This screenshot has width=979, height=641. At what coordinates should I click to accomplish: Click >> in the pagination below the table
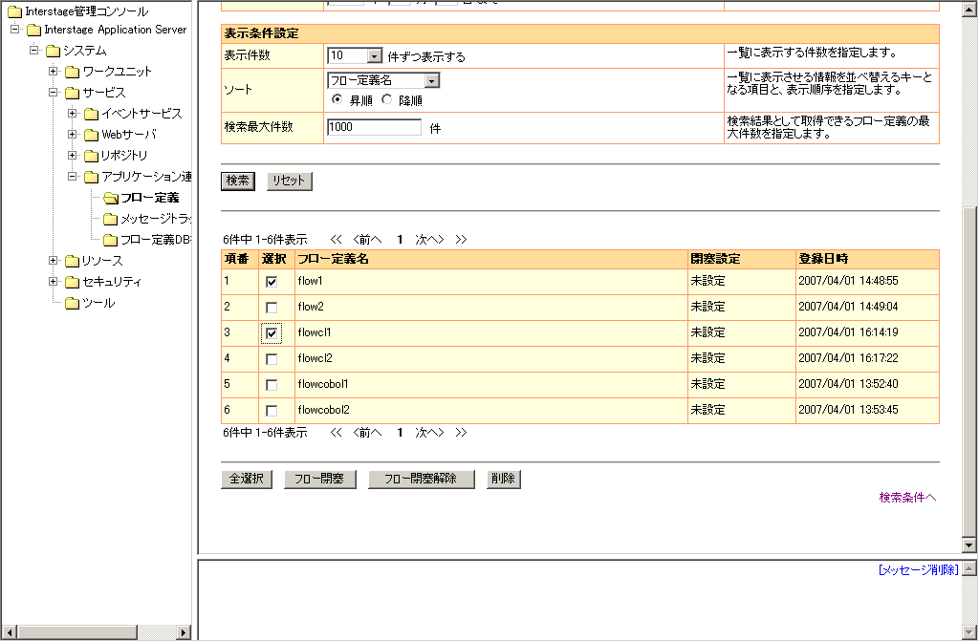462,433
